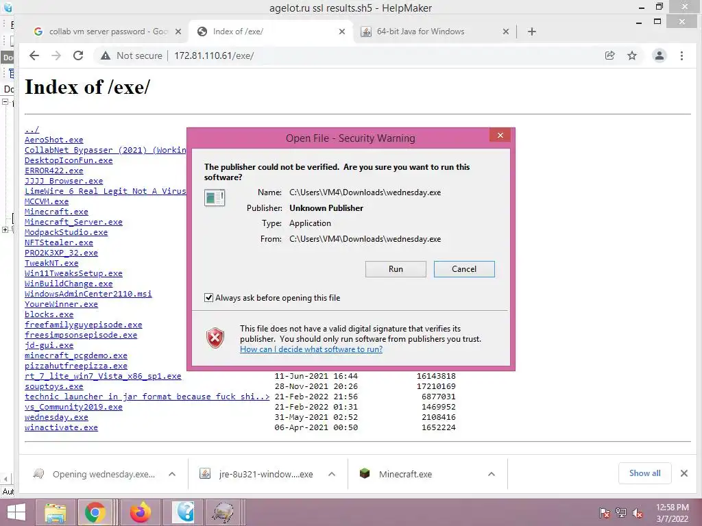Viewport: 702px width, 526px height.
Task: Open the NFTStealer.exe link
Action: [59, 243]
